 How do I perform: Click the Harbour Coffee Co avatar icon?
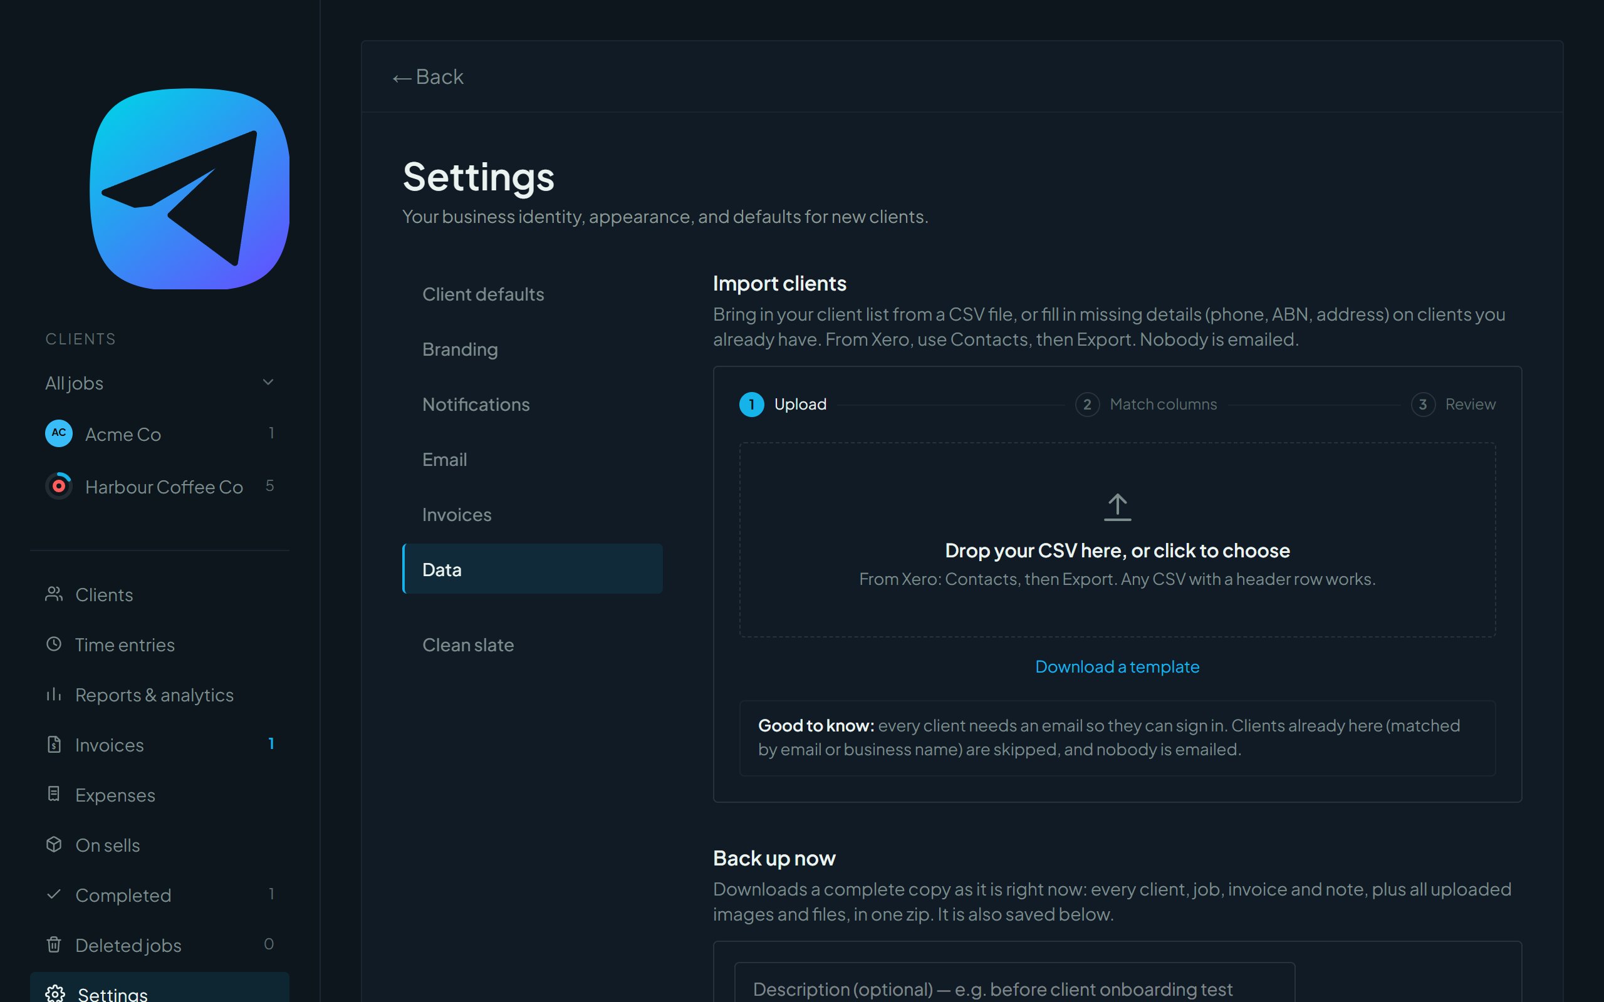pyautogui.click(x=59, y=486)
